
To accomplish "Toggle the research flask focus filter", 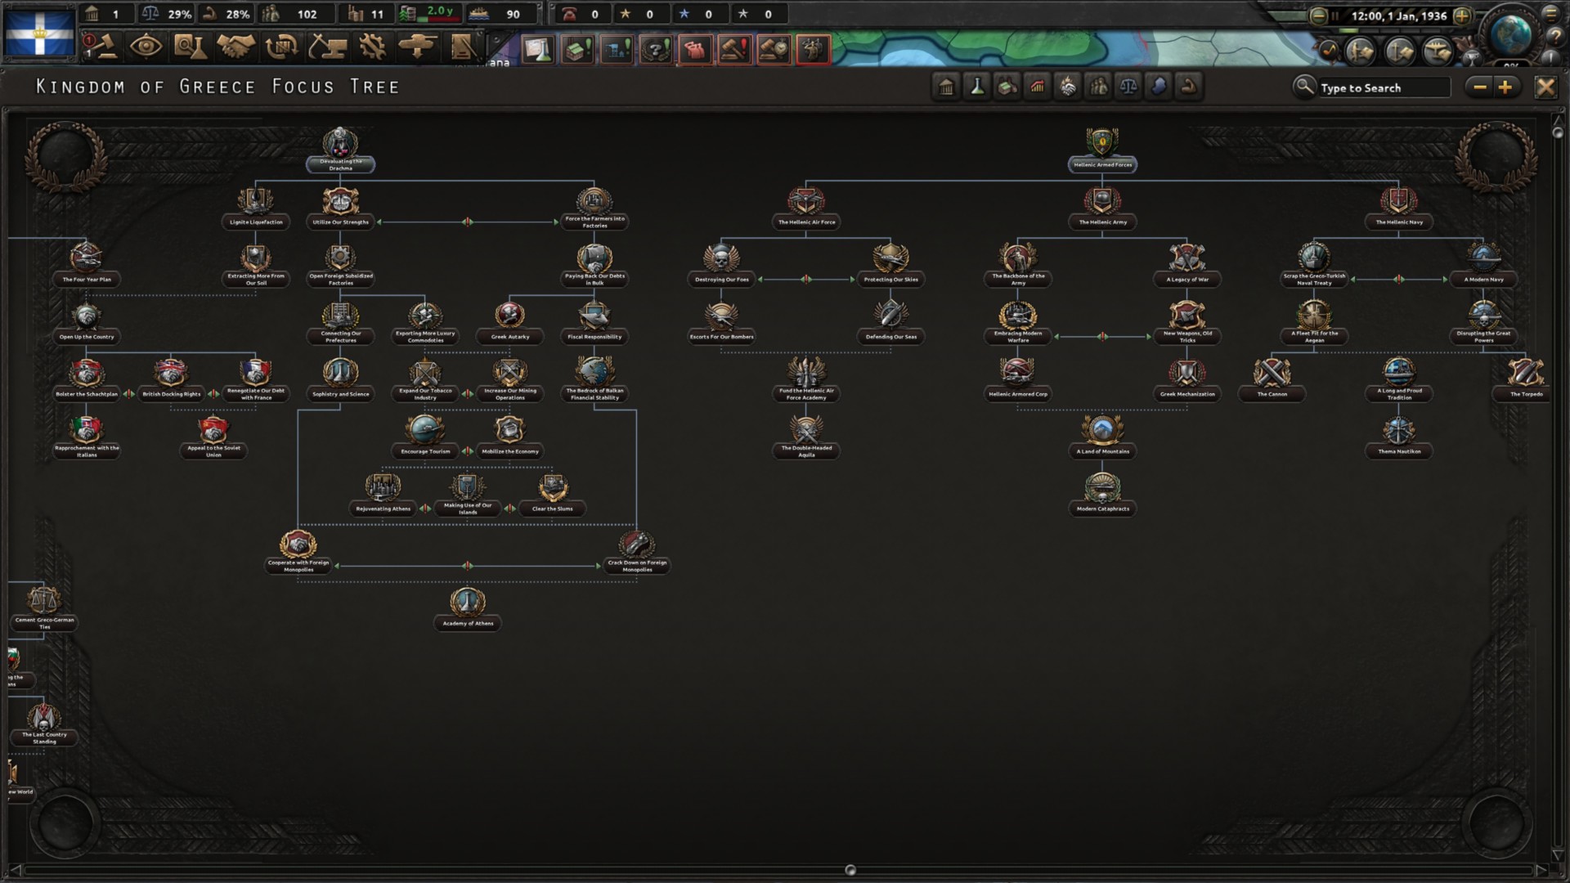I will point(976,87).
